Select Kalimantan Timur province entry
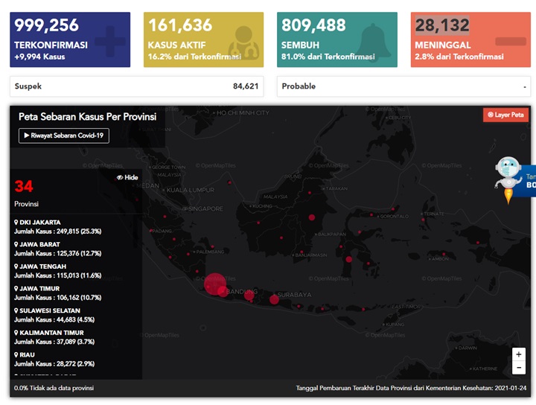This screenshot has height=405, width=536. pyautogui.click(x=54, y=337)
